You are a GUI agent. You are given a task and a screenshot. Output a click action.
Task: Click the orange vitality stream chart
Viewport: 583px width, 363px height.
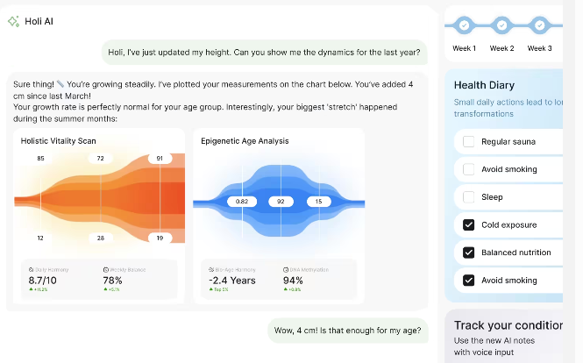tap(100, 198)
